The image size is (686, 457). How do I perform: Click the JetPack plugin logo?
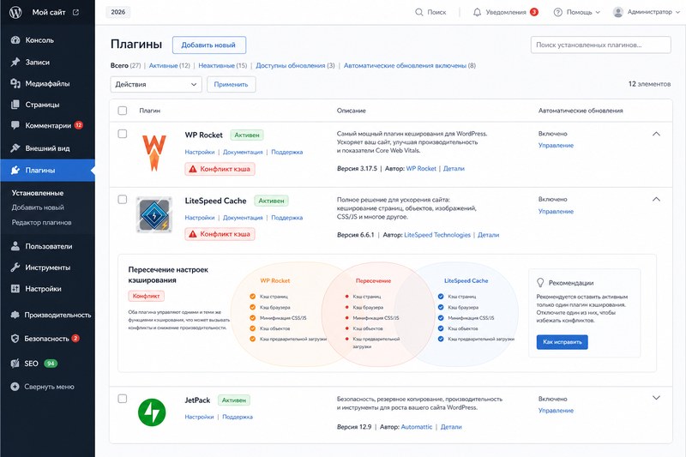(x=152, y=412)
